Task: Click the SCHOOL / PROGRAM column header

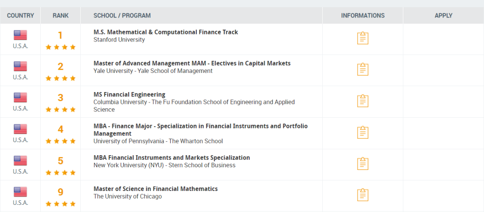Action: pos(122,15)
